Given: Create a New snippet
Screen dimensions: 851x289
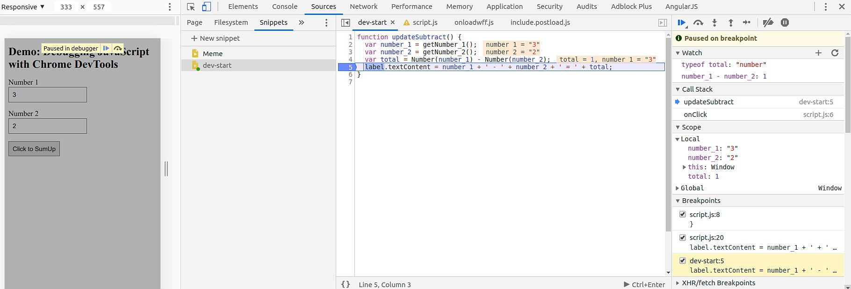Looking at the screenshot, I should click(216, 38).
